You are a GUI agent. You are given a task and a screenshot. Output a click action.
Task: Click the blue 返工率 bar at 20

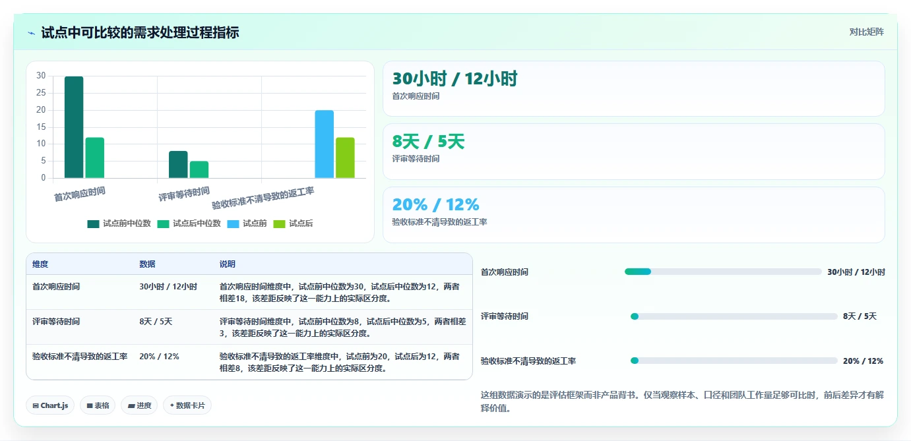click(x=325, y=144)
